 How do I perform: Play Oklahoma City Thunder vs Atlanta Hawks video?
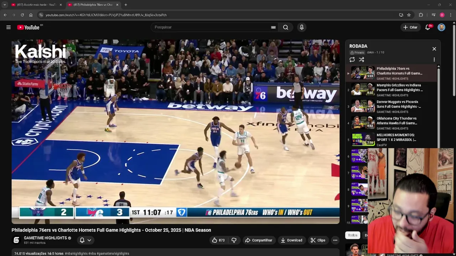tap(392, 123)
